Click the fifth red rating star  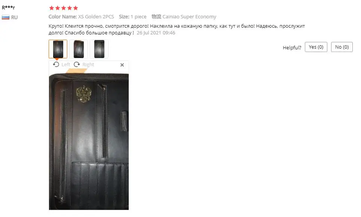click(76, 8)
